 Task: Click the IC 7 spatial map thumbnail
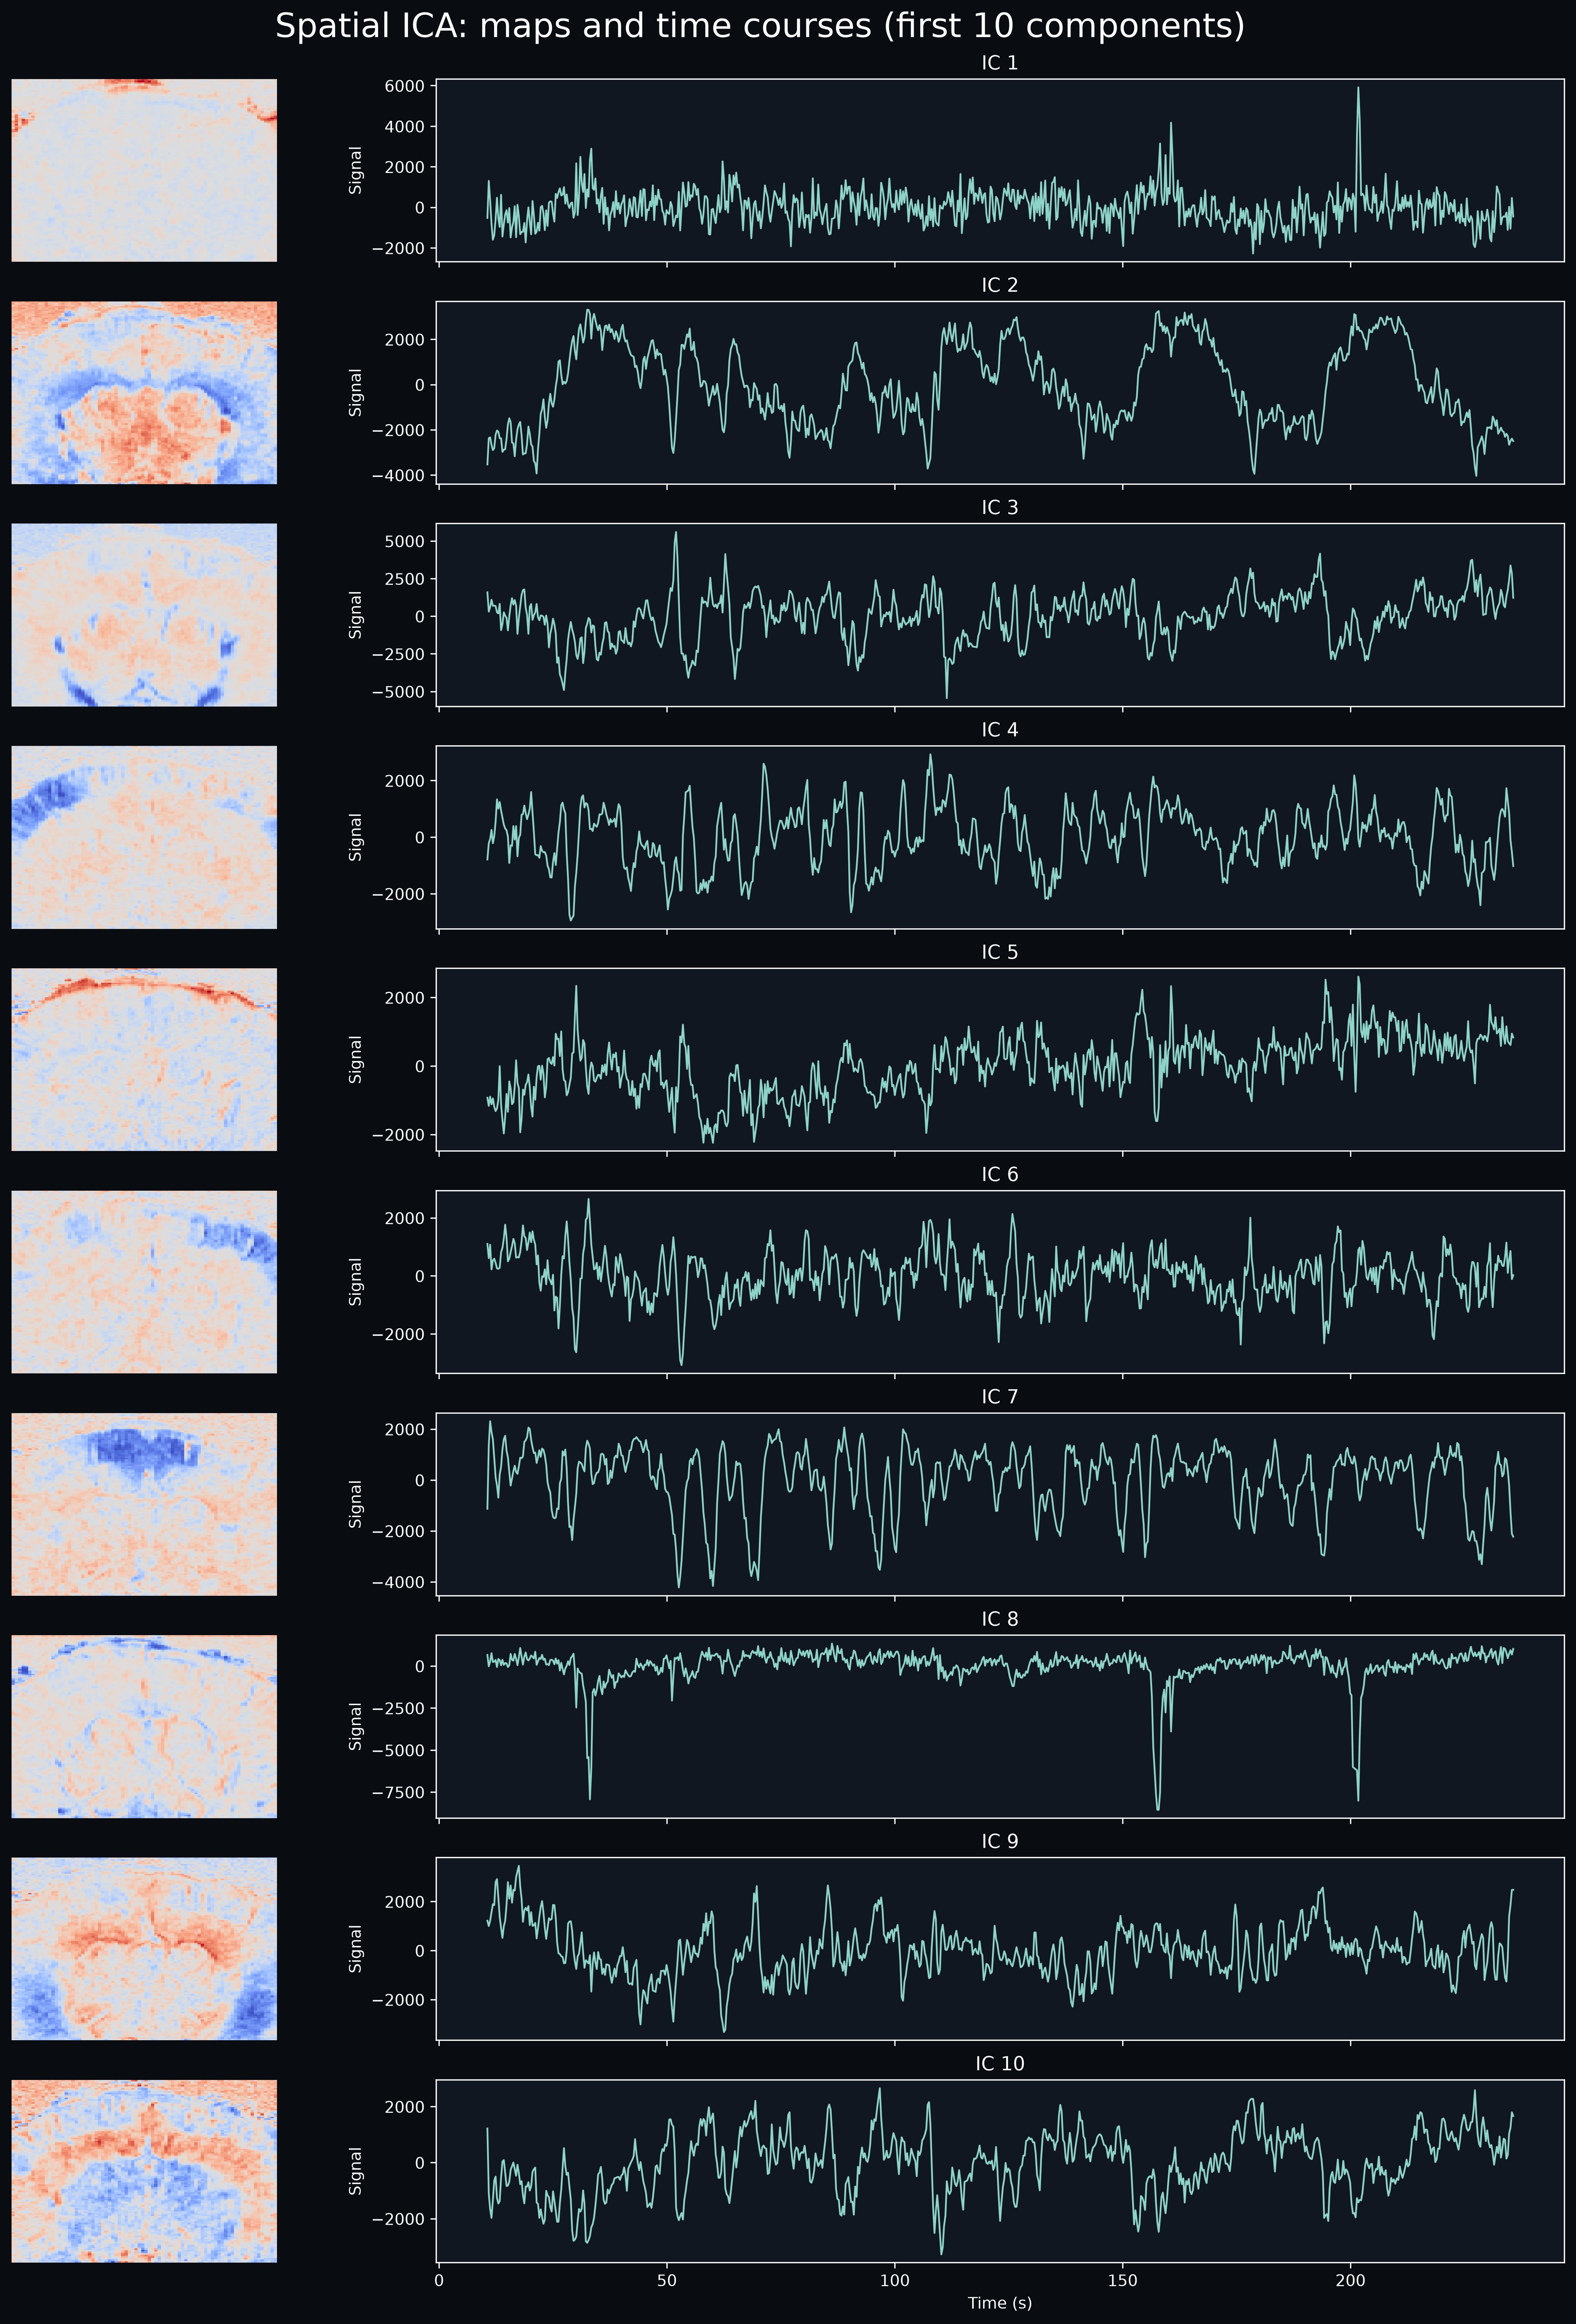pos(144,1504)
